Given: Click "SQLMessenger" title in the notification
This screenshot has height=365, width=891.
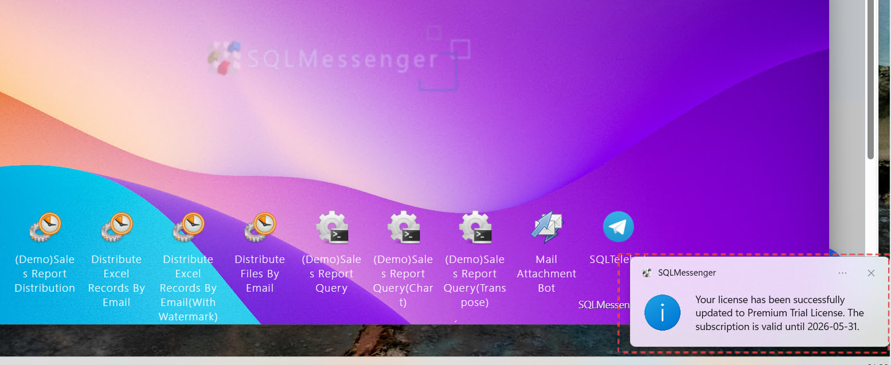Looking at the screenshot, I should 687,273.
